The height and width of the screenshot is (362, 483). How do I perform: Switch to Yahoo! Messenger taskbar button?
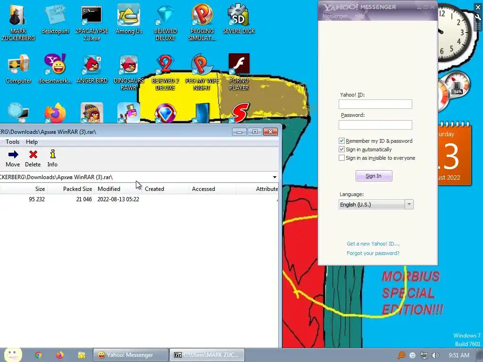(x=131, y=355)
